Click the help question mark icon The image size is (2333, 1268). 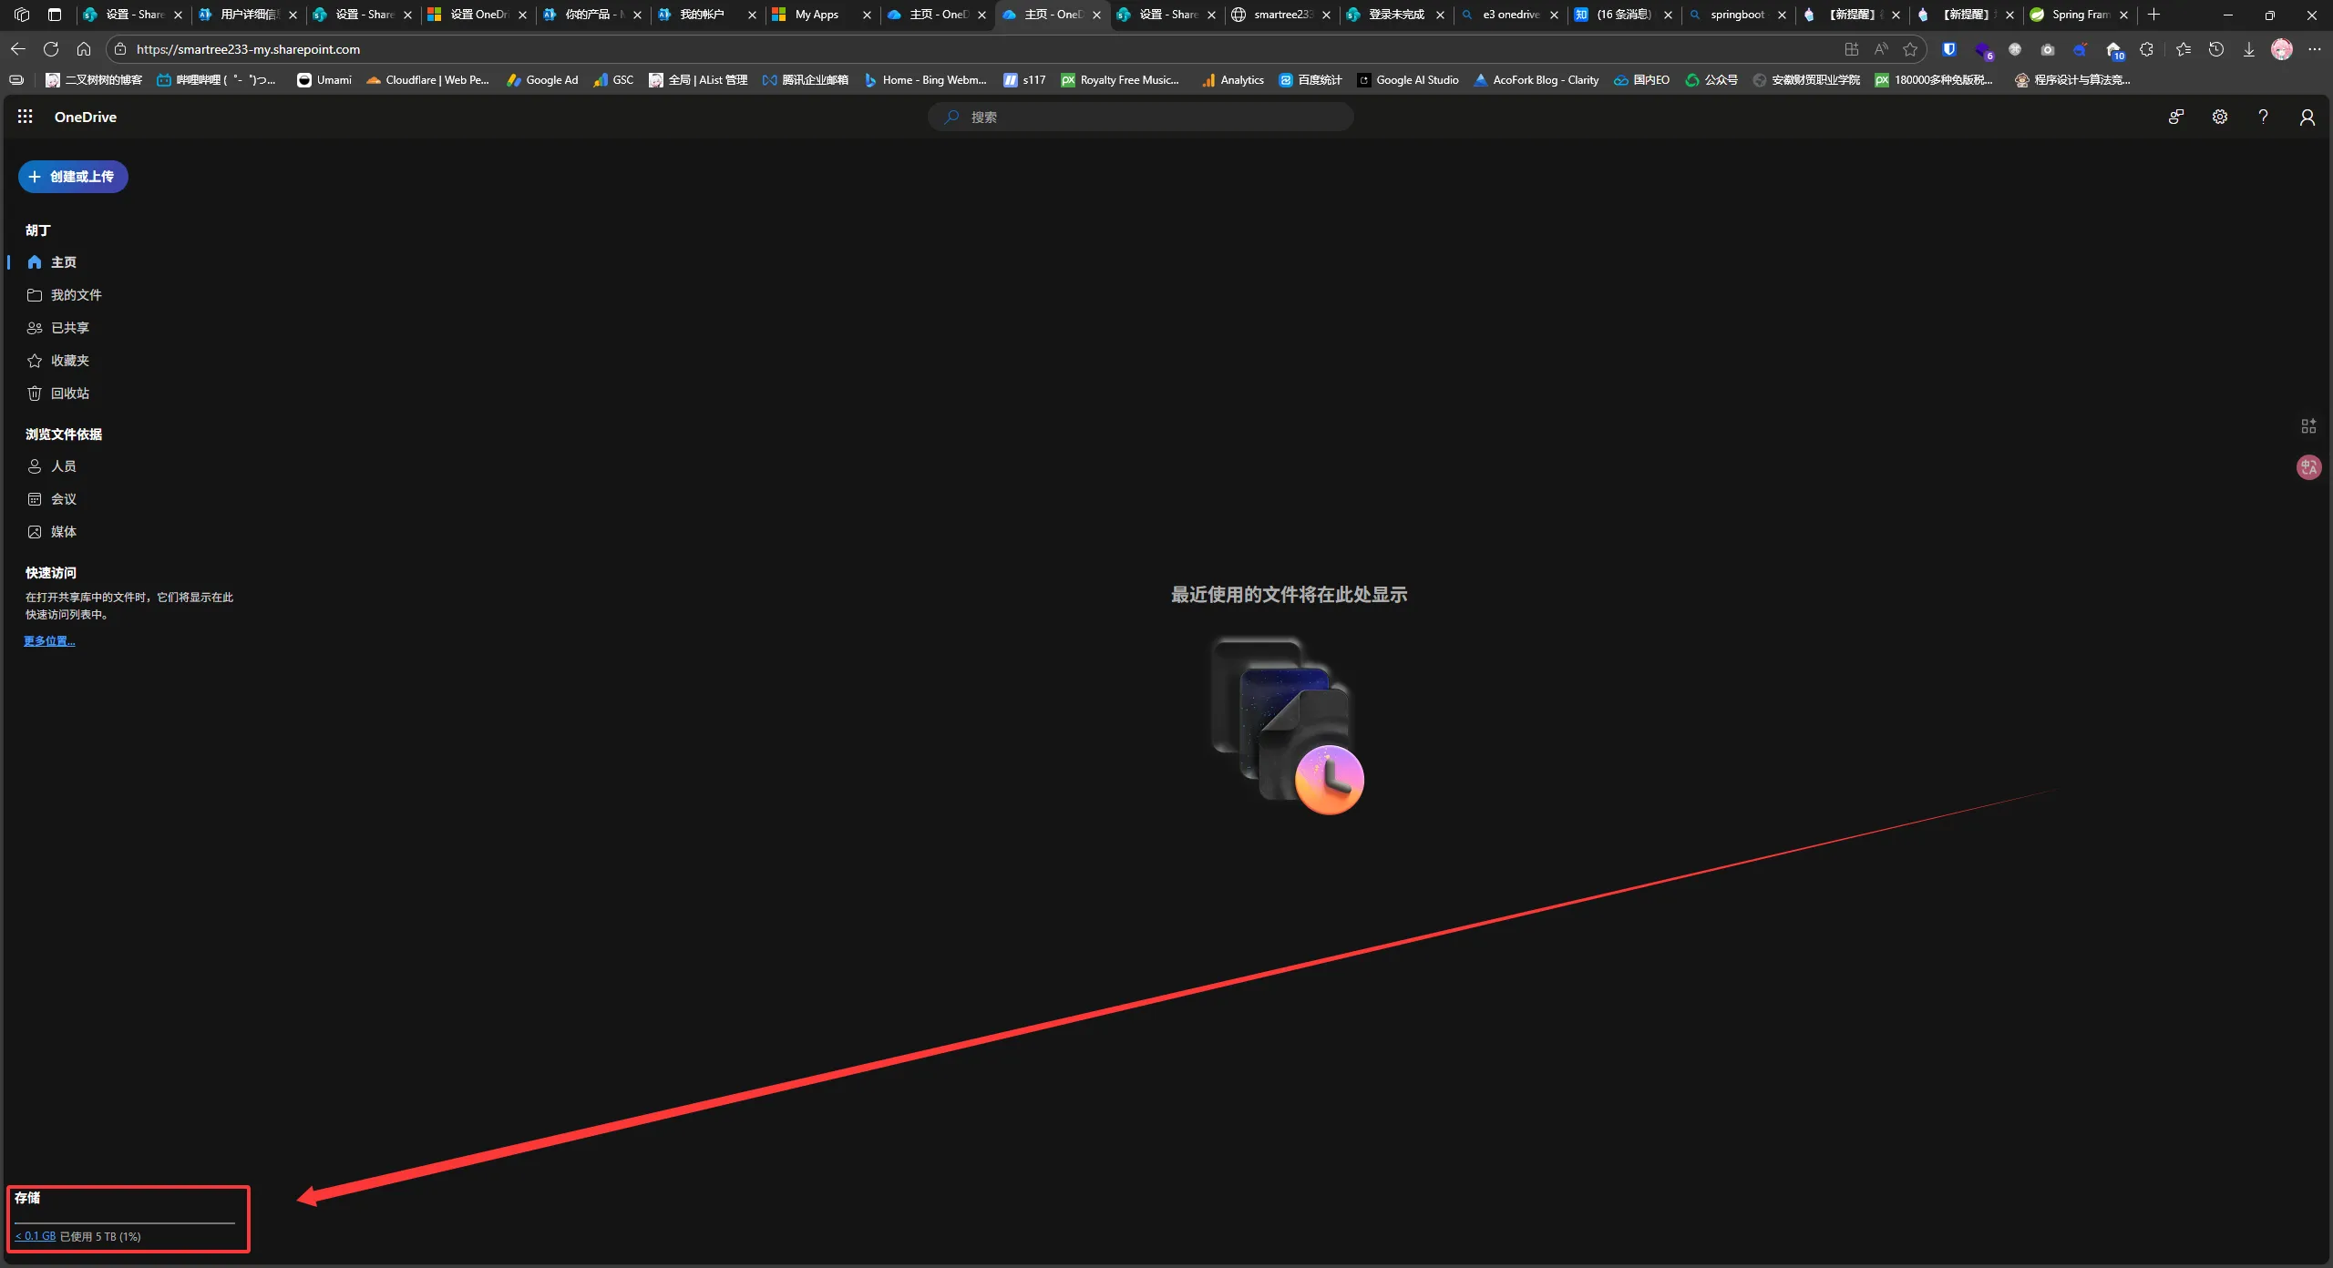[x=2263, y=117]
